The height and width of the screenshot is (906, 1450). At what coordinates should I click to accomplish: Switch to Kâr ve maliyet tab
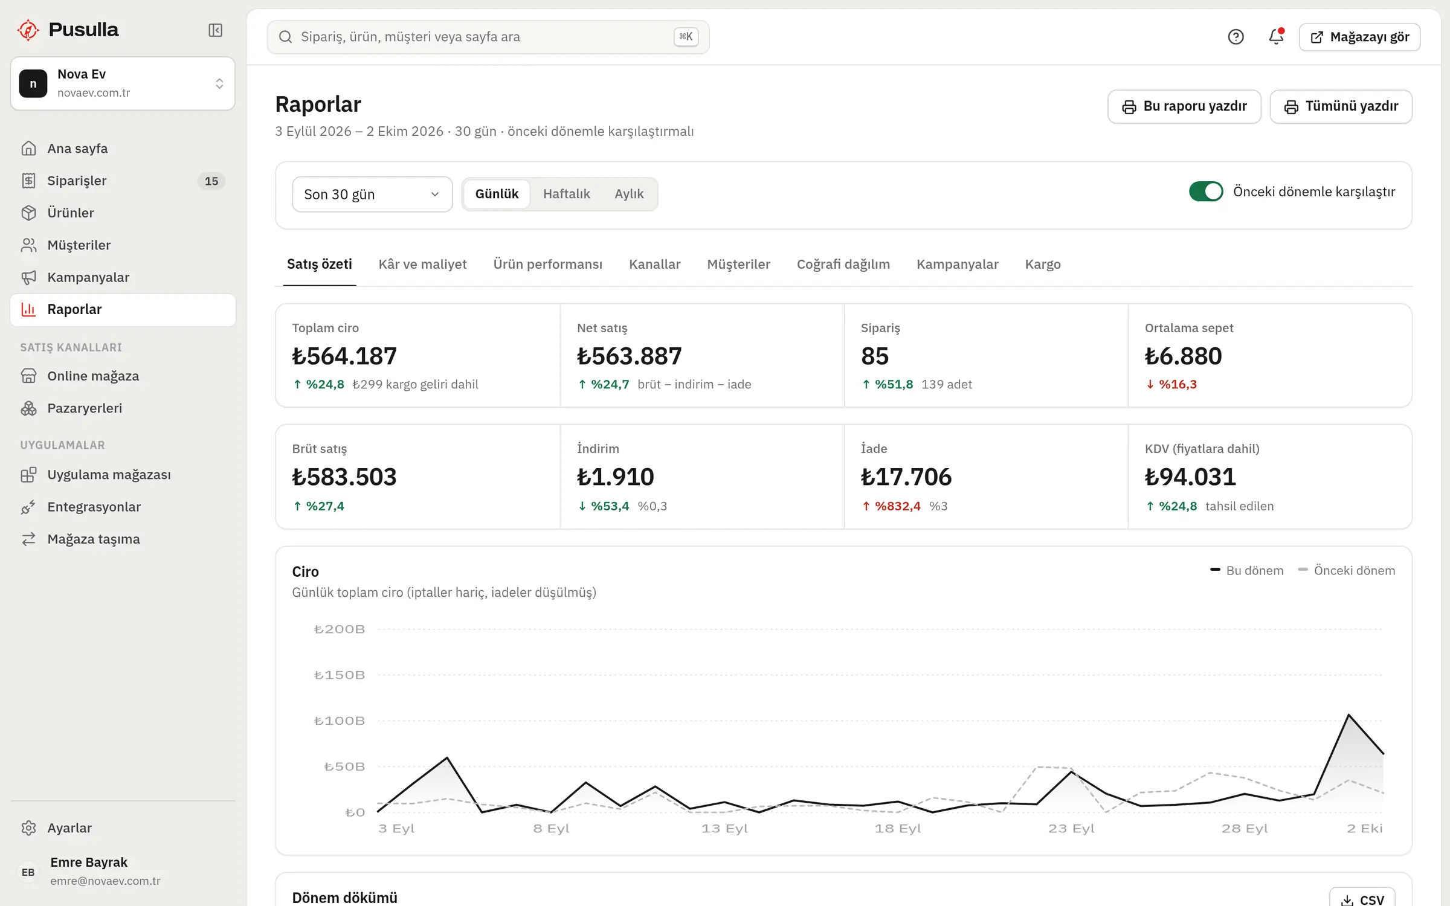click(x=422, y=265)
